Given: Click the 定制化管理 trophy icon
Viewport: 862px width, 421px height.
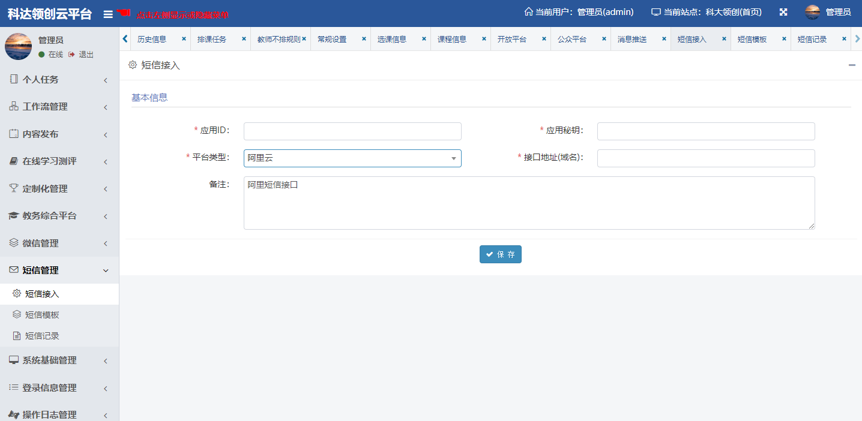Looking at the screenshot, I should (x=14, y=188).
